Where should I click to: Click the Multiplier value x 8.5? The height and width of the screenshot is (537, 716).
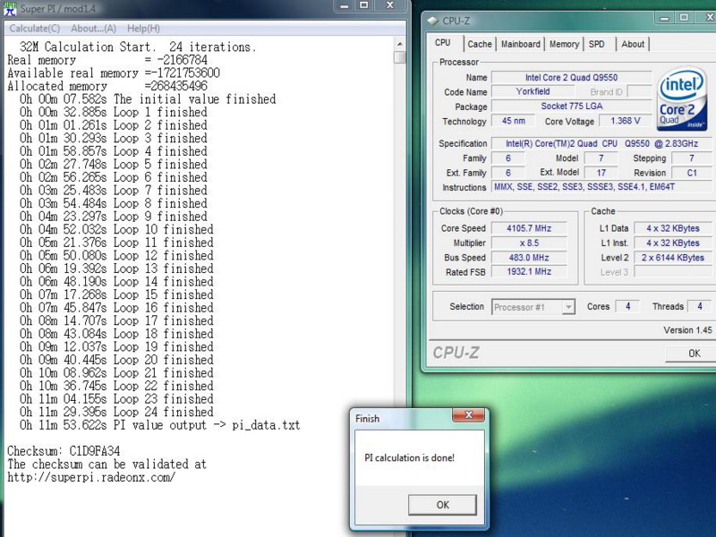pyautogui.click(x=529, y=243)
